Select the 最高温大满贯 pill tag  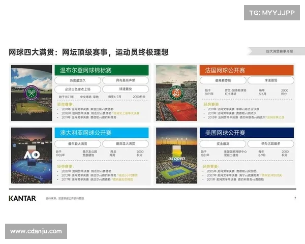(x=126, y=143)
